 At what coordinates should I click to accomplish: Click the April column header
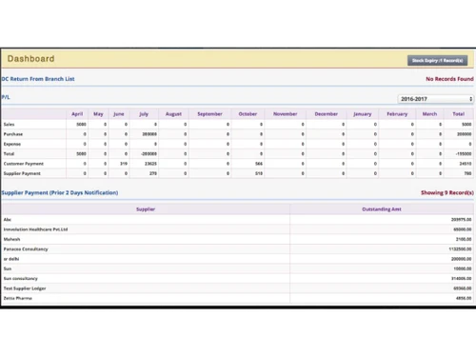point(77,114)
